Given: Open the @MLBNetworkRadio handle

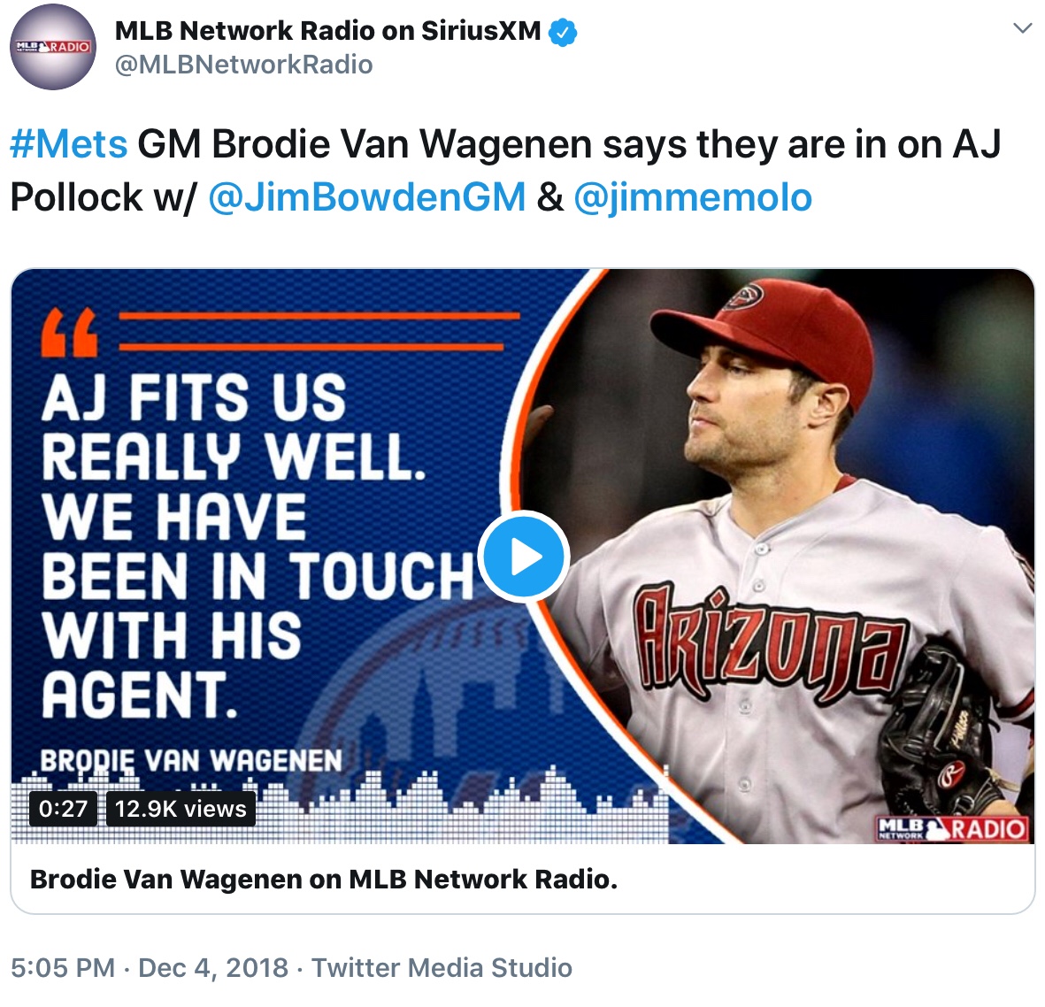Looking at the screenshot, I should point(244,65).
